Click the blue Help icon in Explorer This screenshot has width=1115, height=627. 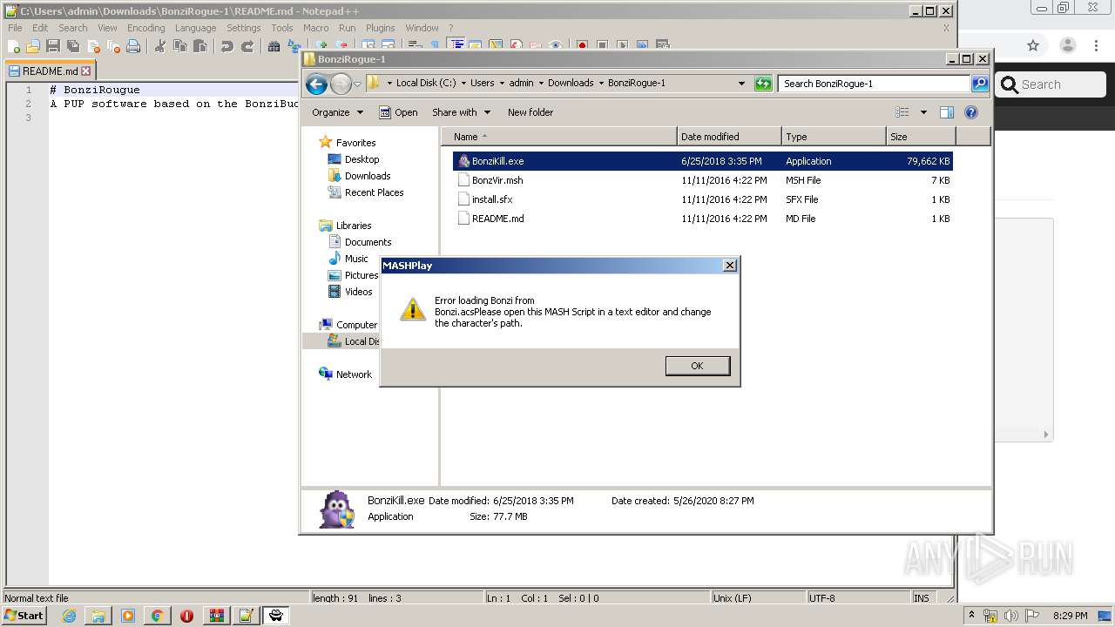point(971,112)
